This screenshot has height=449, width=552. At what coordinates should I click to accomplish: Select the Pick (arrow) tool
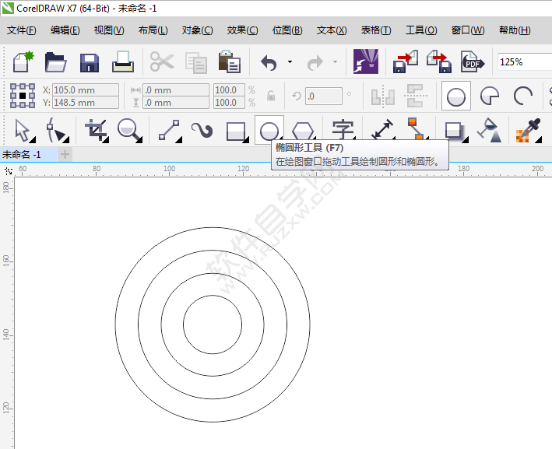23,129
